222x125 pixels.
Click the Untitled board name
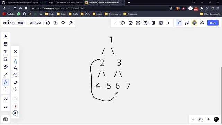[x=35, y=23]
